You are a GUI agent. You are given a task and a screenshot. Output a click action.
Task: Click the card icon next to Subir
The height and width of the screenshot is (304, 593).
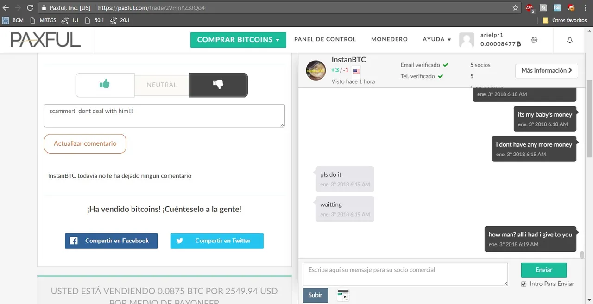click(343, 295)
